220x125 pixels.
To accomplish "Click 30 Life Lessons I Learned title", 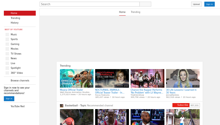I will (181, 91).
